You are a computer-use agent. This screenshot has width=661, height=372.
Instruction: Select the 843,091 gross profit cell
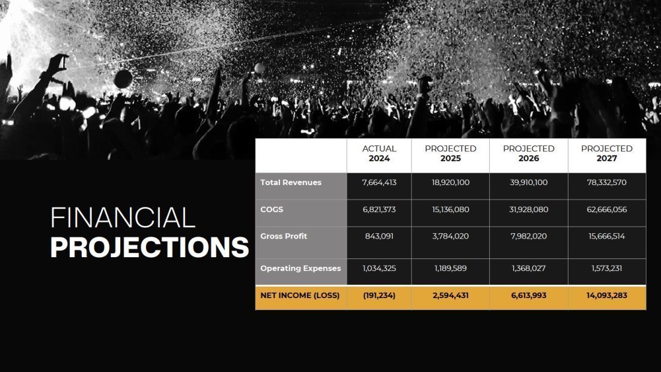click(x=379, y=243)
